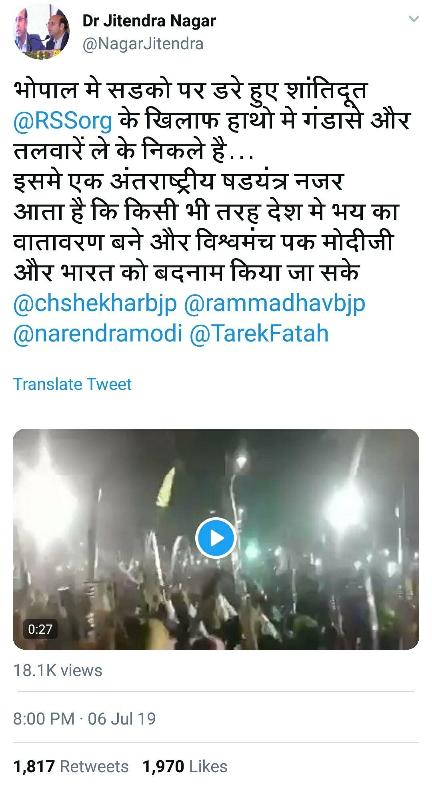Go to the @narendramodi profile mention
The height and width of the screenshot is (787, 432).
[x=98, y=333]
